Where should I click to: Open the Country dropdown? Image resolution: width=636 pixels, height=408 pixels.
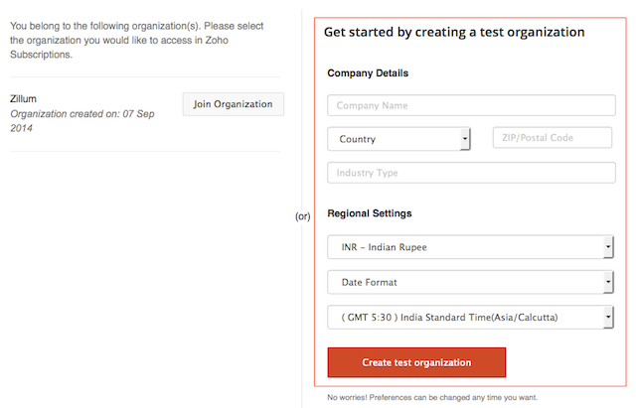[x=397, y=139]
